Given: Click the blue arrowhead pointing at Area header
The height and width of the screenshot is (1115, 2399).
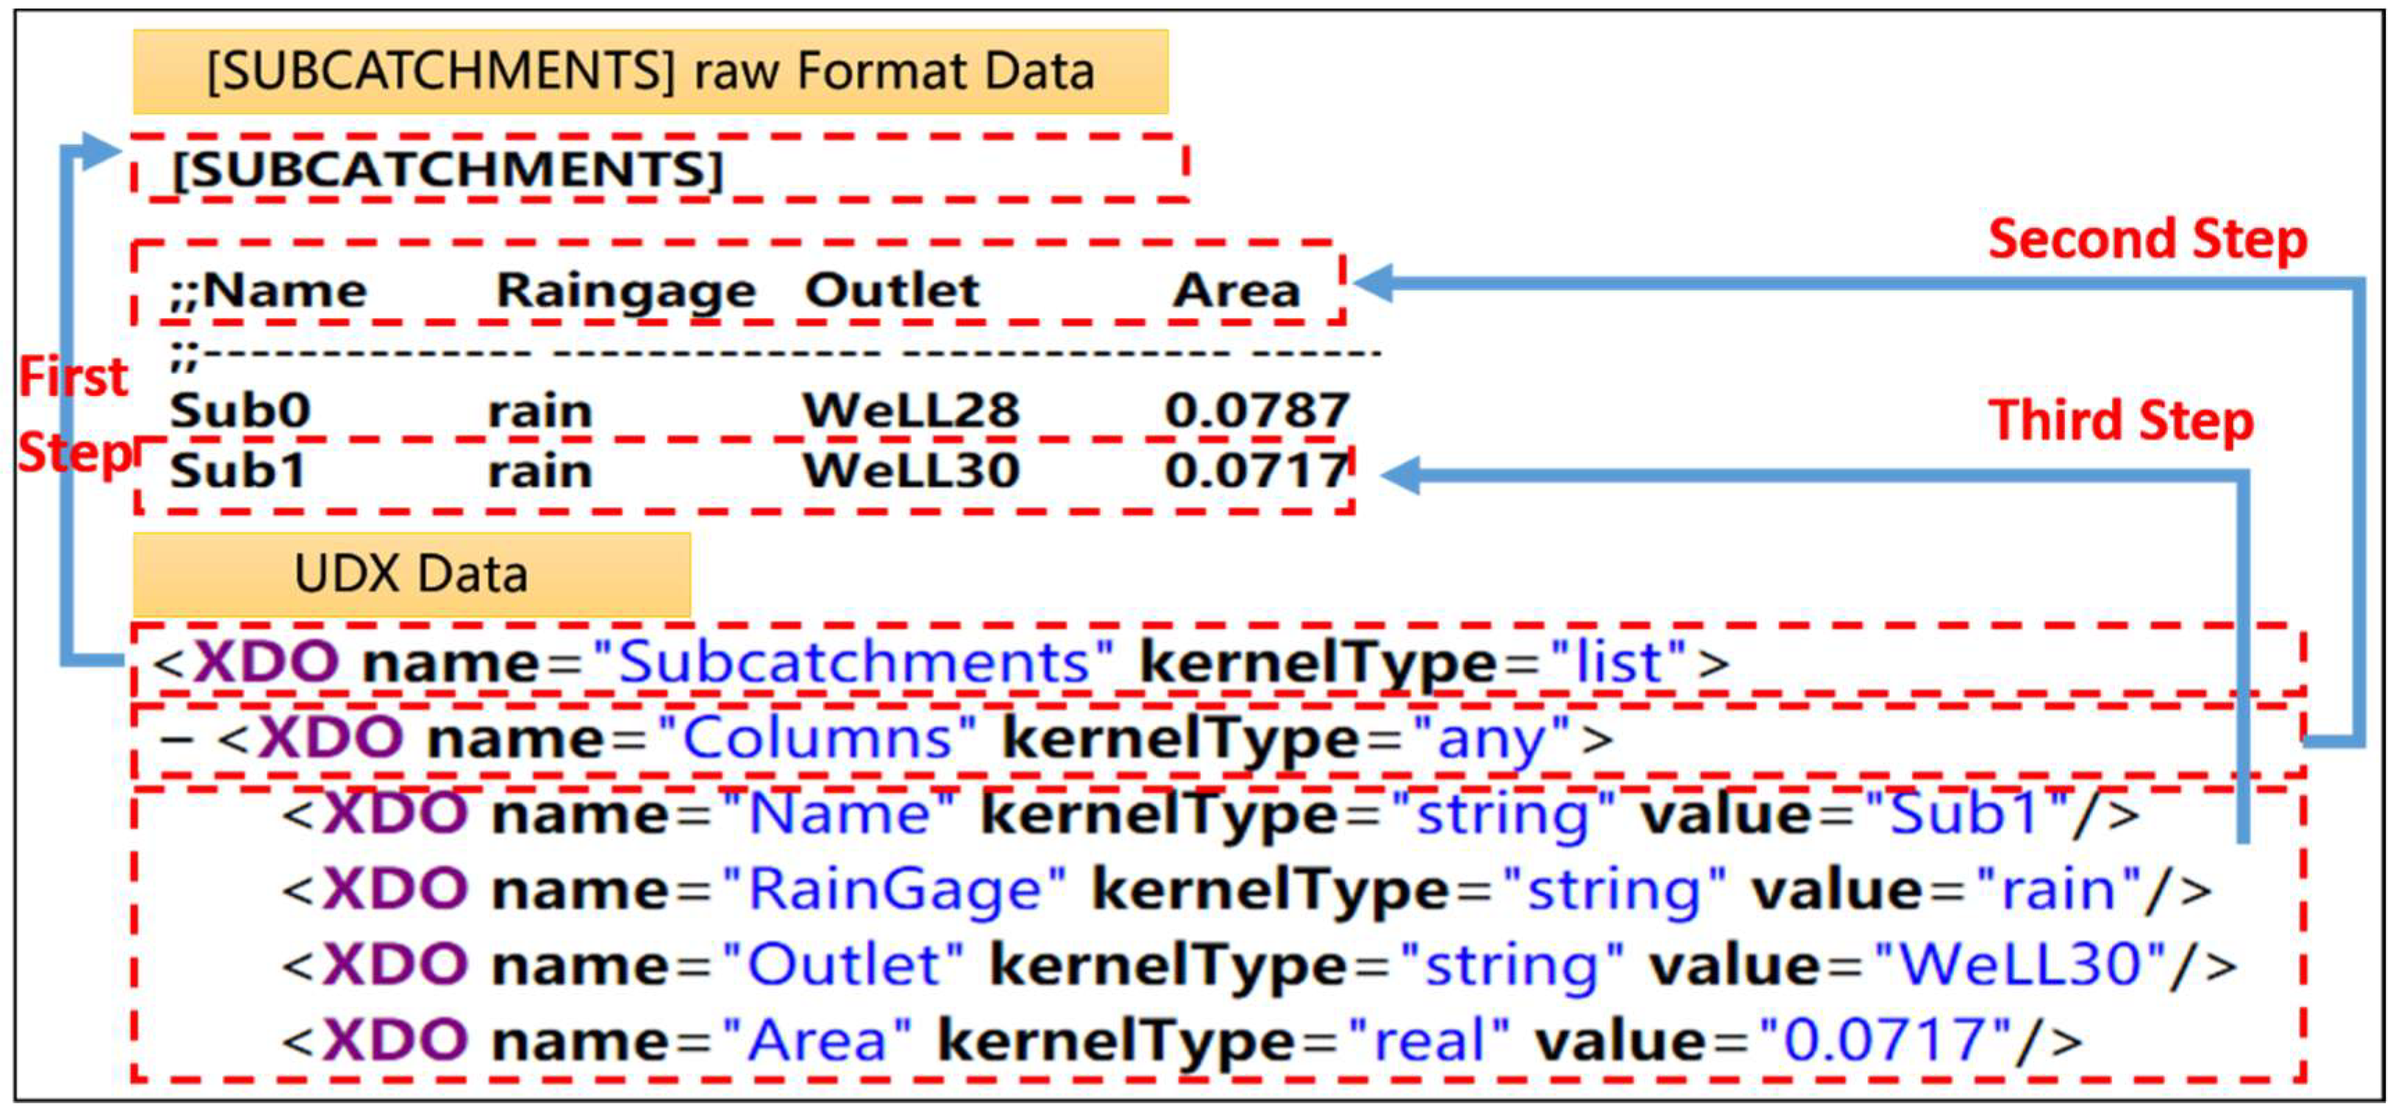Looking at the screenshot, I should pos(1374,282).
